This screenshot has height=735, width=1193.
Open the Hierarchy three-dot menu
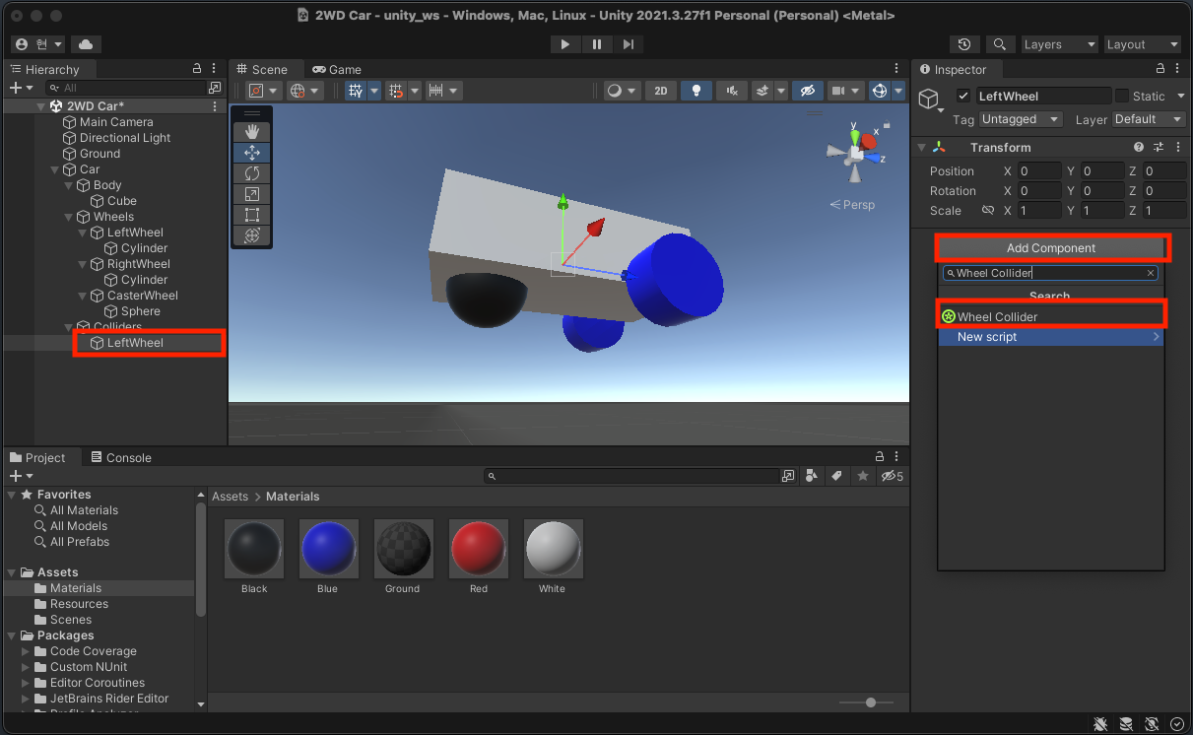[216, 69]
